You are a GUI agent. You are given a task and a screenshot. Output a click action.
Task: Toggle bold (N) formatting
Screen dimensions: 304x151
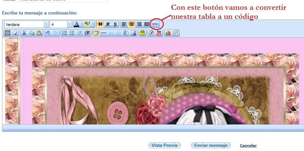coord(100,24)
